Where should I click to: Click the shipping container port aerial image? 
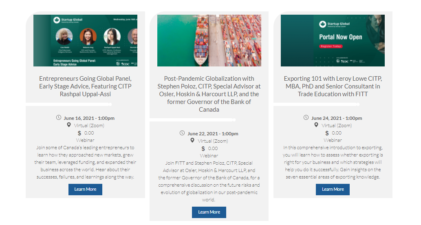pyautogui.click(x=209, y=40)
